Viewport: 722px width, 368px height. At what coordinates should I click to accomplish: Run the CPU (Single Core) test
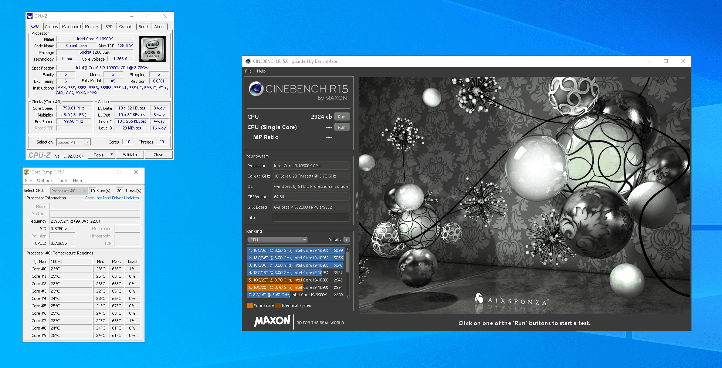(x=342, y=127)
